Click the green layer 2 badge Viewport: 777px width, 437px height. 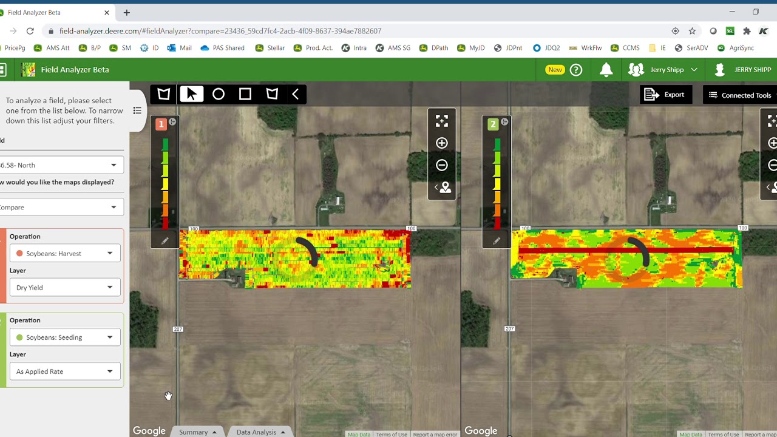point(493,124)
